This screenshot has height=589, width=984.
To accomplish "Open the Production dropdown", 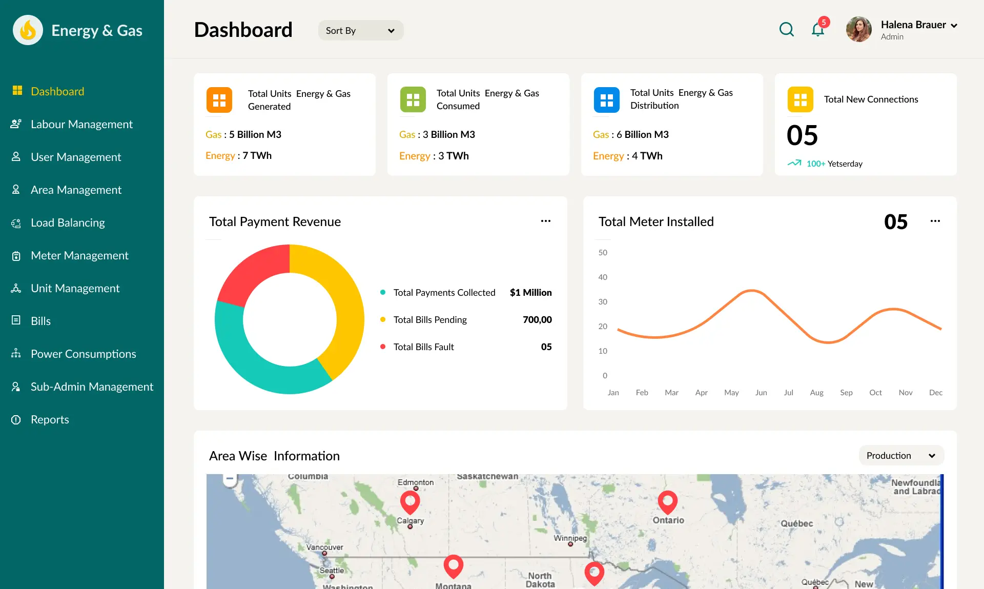I will (x=900, y=455).
